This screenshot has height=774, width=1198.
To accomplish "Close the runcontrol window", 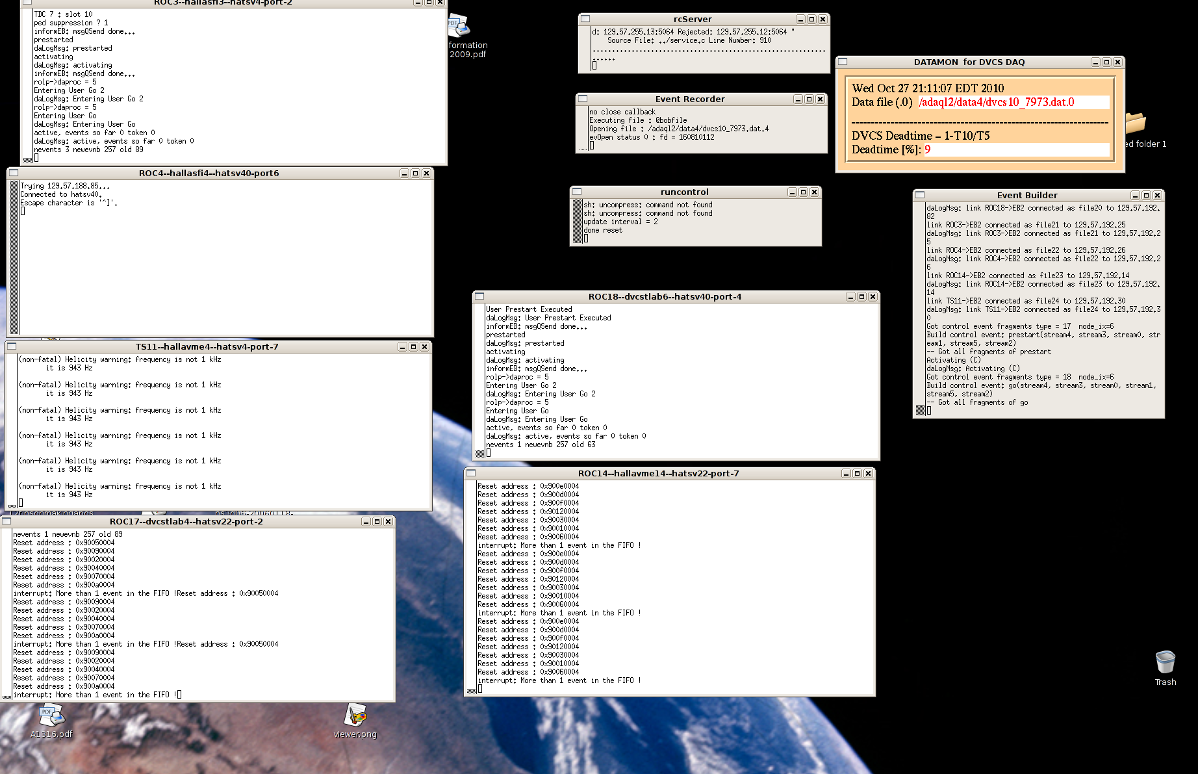I will [814, 192].
